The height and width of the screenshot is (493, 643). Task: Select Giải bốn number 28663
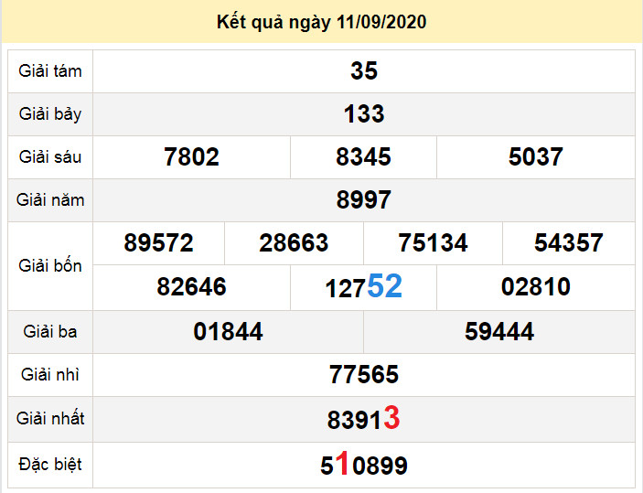pos(294,242)
